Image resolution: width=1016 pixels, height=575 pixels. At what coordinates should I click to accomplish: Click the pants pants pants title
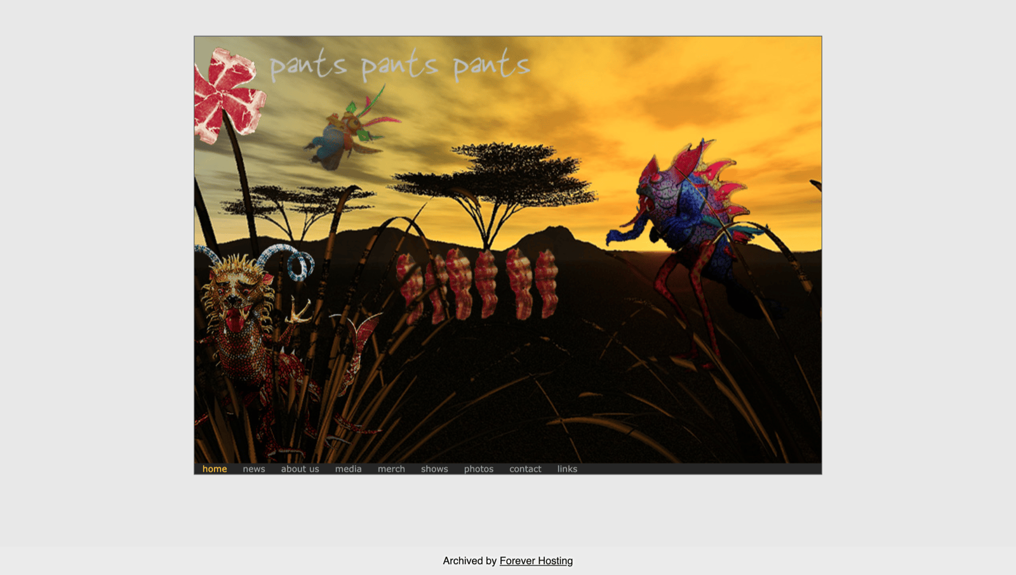[x=399, y=65]
